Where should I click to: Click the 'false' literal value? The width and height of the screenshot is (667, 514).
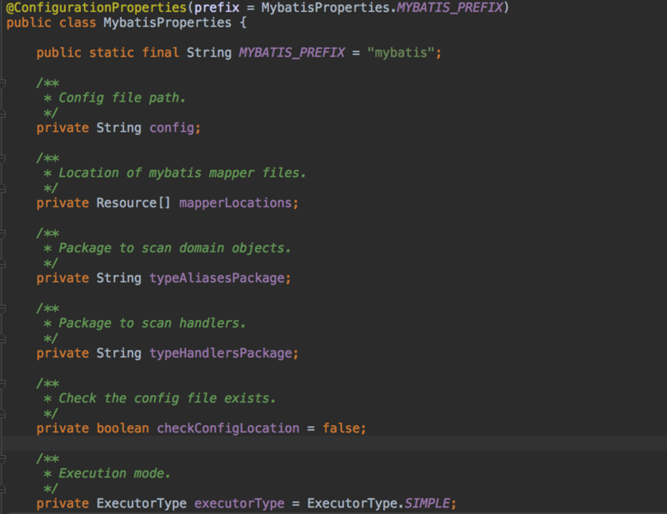[341, 428]
